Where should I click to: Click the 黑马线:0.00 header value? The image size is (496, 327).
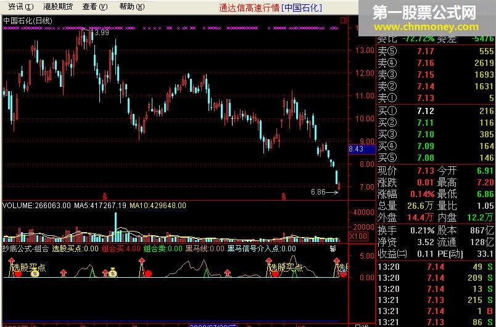pyautogui.click(x=205, y=249)
